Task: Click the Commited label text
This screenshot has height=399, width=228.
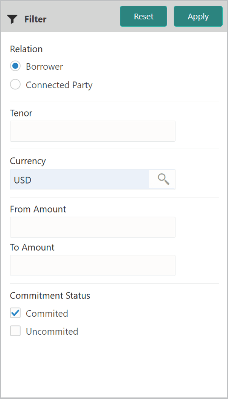Action: point(47,314)
